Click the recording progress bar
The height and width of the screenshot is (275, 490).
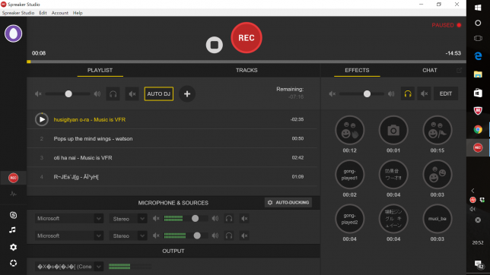pyautogui.click(x=247, y=62)
